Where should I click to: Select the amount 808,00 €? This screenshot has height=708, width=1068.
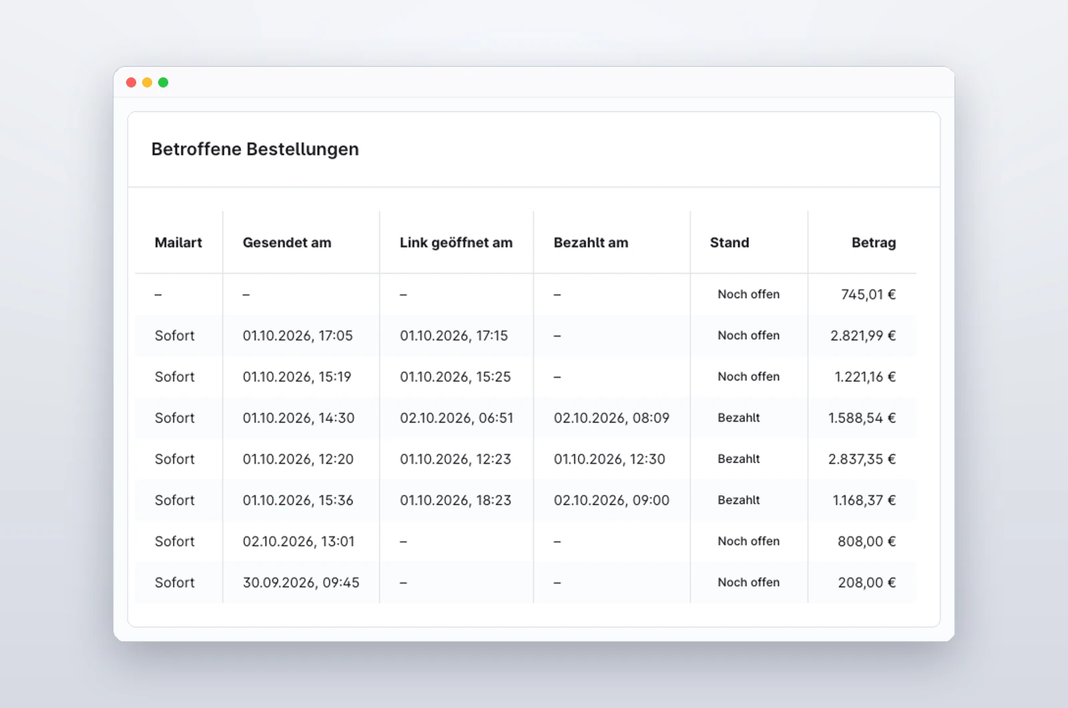tap(867, 542)
